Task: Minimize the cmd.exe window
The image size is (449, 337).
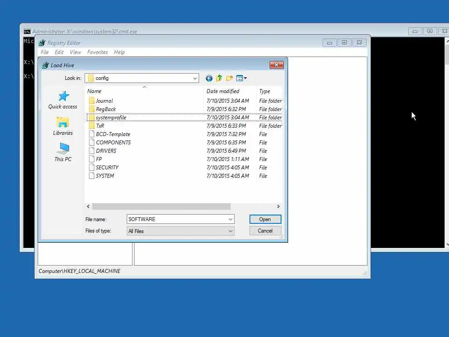Action: 415,31
